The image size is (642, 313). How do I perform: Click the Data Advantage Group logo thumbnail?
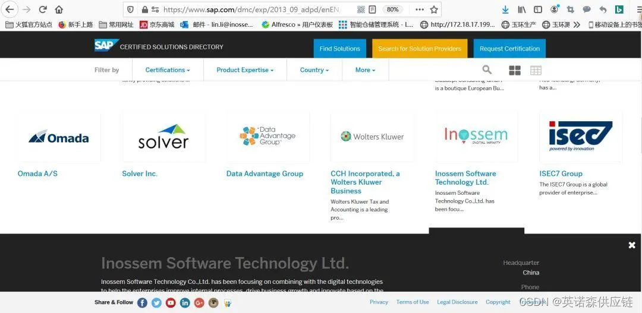267,137
